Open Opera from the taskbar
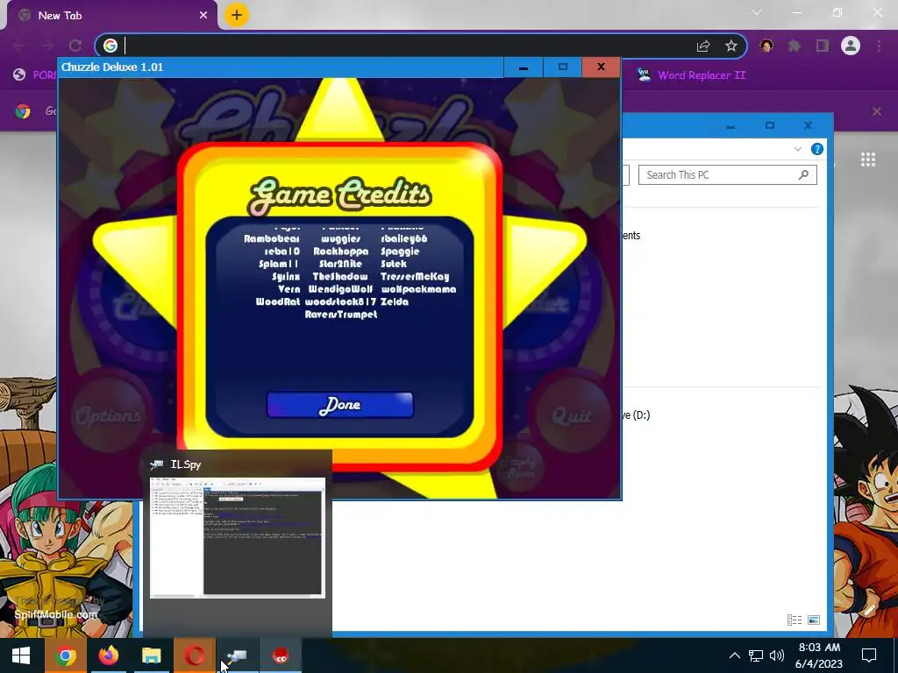This screenshot has height=673, width=898. coord(194,655)
